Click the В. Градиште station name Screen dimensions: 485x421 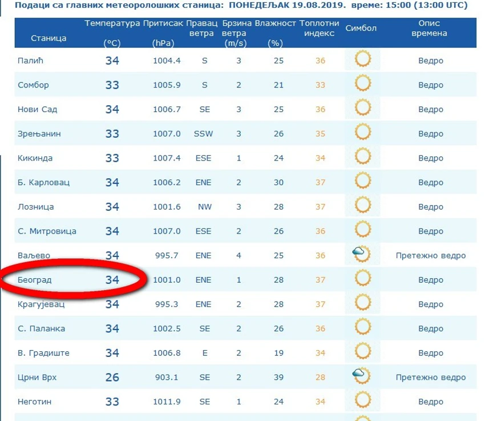pos(43,353)
